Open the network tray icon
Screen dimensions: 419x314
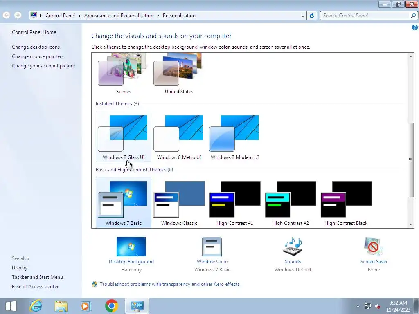(368, 306)
